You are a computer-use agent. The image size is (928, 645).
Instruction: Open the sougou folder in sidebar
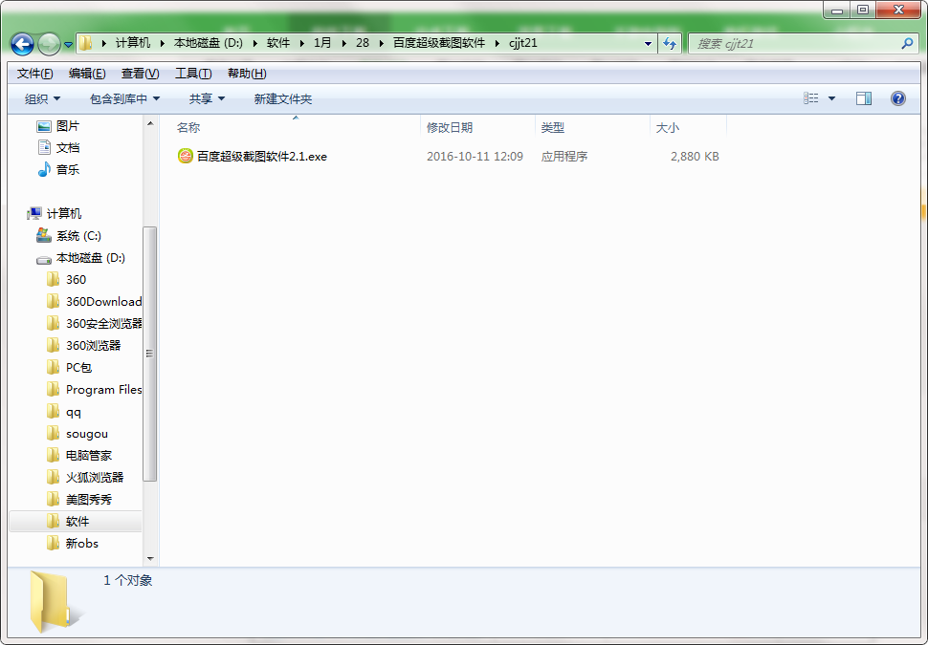coord(77,434)
